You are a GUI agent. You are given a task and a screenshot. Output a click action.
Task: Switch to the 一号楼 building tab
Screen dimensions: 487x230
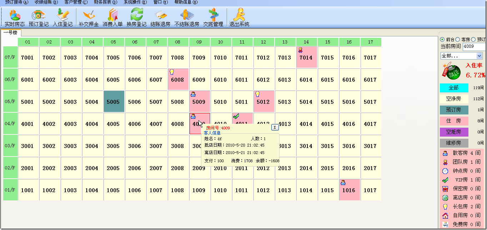click(10, 32)
